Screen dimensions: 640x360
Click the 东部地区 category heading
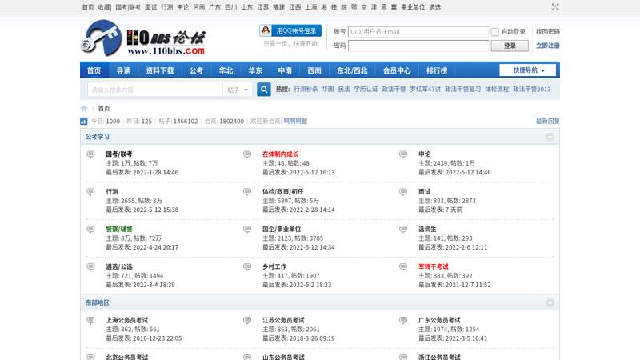(97, 303)
